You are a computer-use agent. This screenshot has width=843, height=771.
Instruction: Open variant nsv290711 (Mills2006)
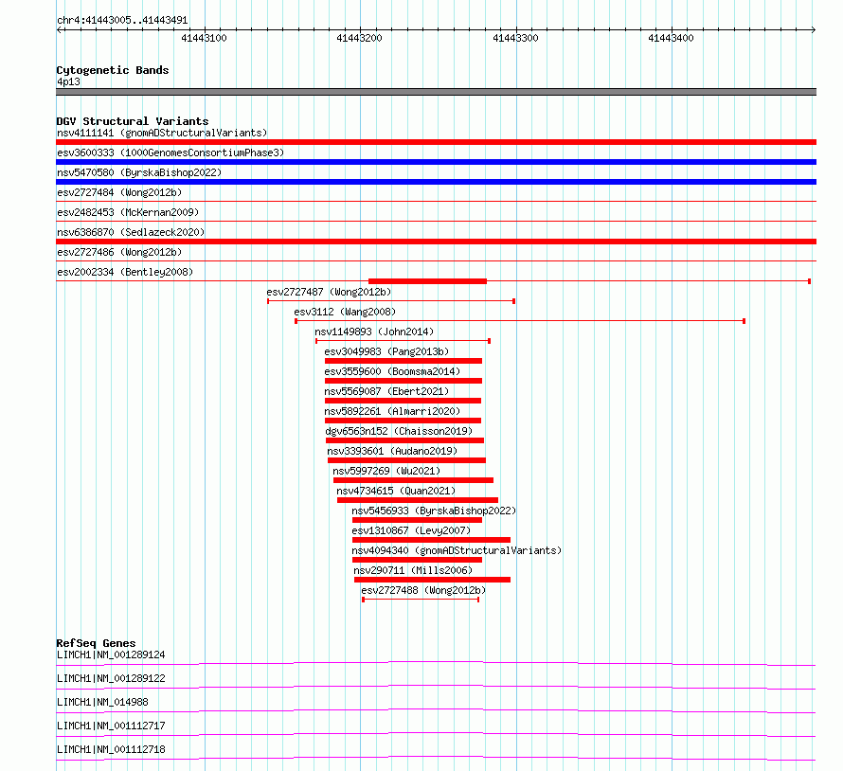413,570
